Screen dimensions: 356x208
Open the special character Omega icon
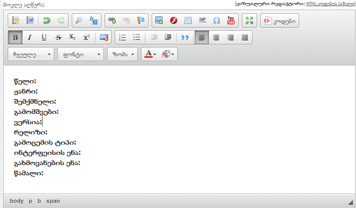coord(216,20)
